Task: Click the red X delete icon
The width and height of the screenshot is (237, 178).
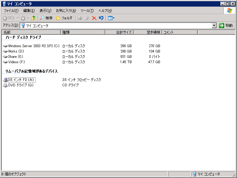Action: [94, 18]
